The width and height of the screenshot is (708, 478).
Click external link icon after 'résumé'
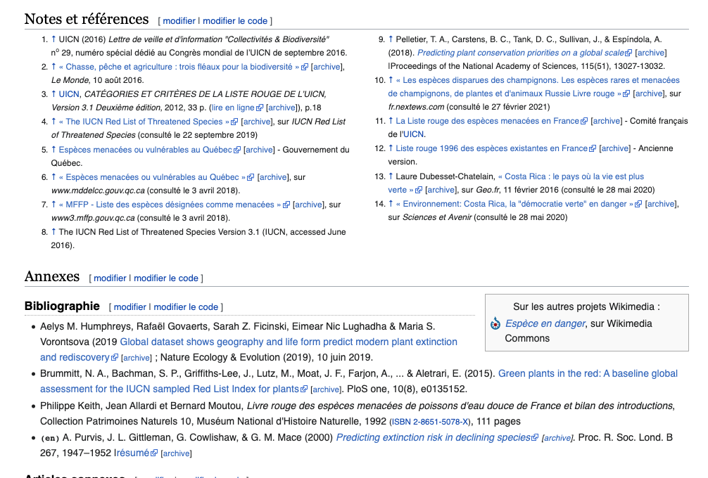pos(154,453)
